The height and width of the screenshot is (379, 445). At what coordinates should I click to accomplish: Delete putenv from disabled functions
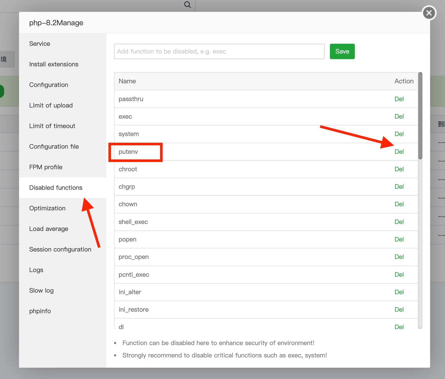[x=399, y=152]
